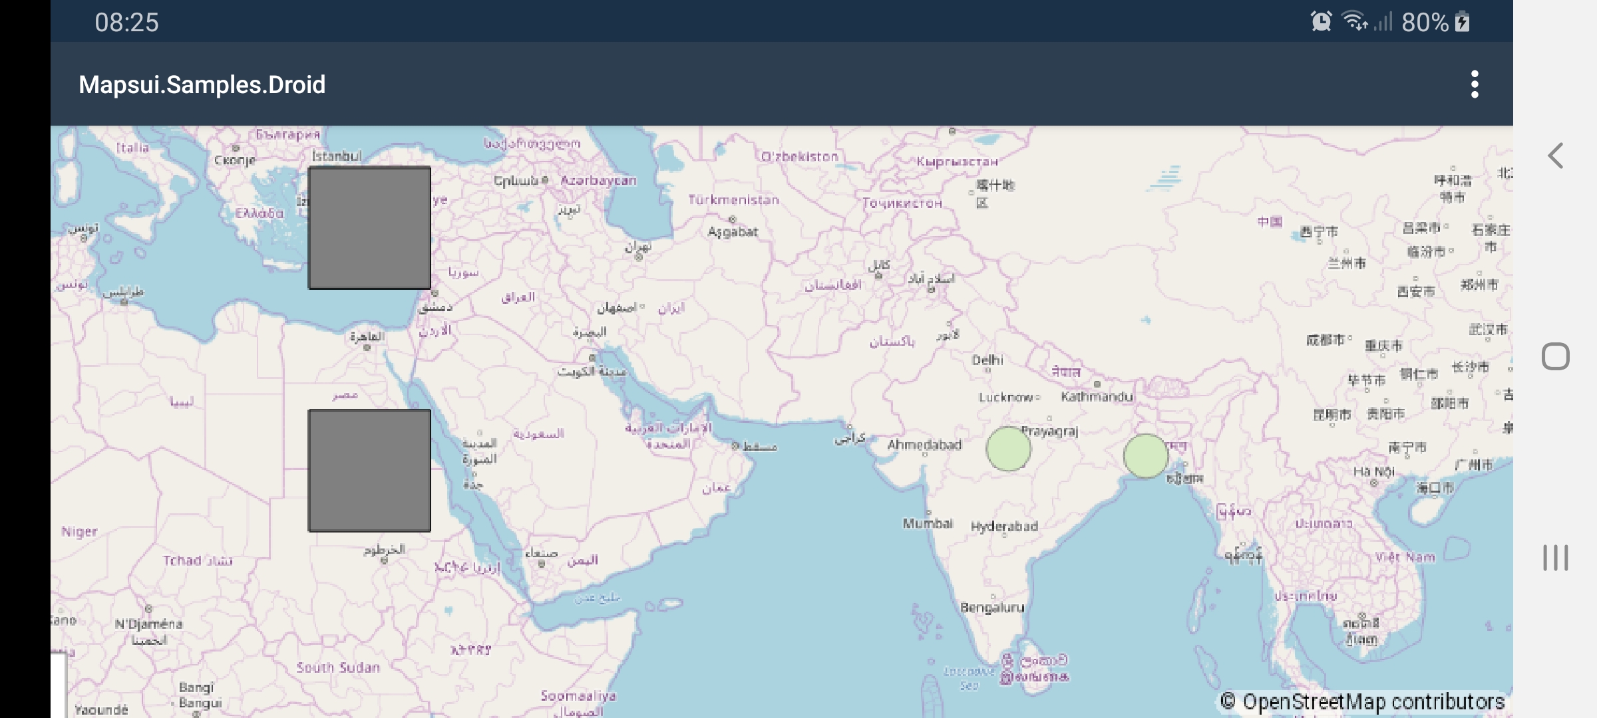Click the green circle near Prayagraj
Screen dimensions: 1597x718
click(x=1008, y=449)
